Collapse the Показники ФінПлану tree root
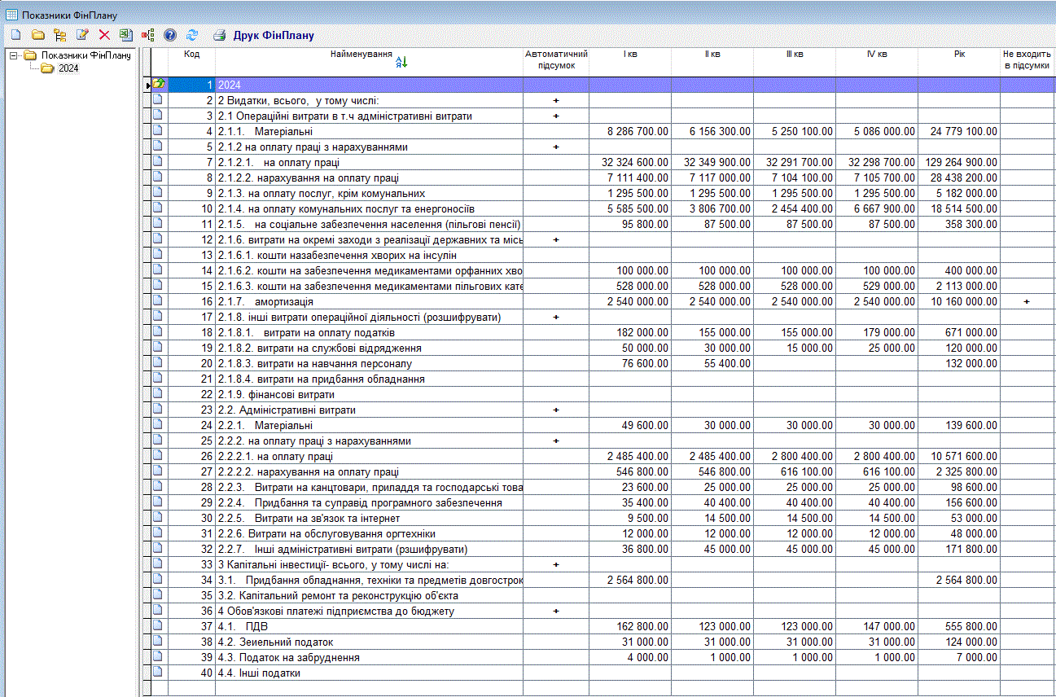 [13, 55]
